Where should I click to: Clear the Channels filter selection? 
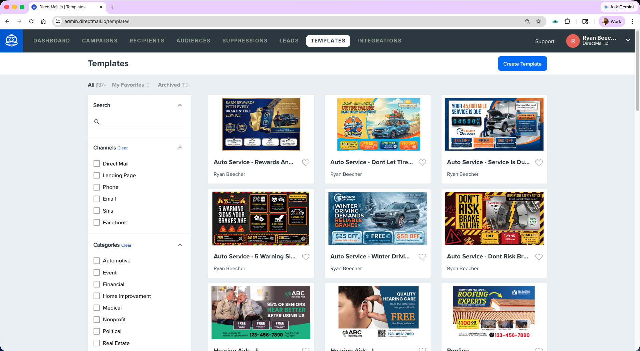(123, 148)
